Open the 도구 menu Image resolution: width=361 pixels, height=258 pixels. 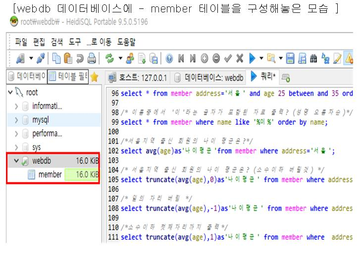coord(75,42)
